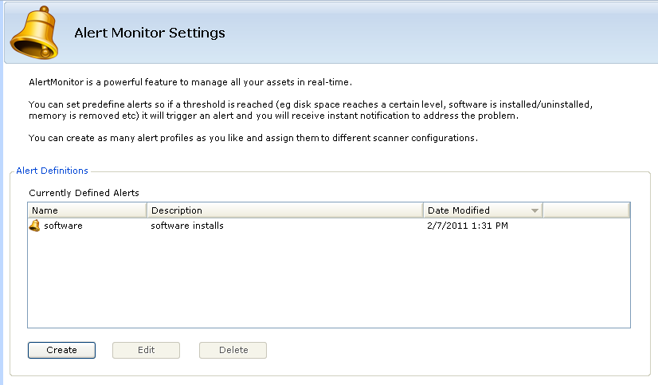Toggle the sort arrow in Date Modified
This screenshot has height=385, width=658.
point(535,210)
